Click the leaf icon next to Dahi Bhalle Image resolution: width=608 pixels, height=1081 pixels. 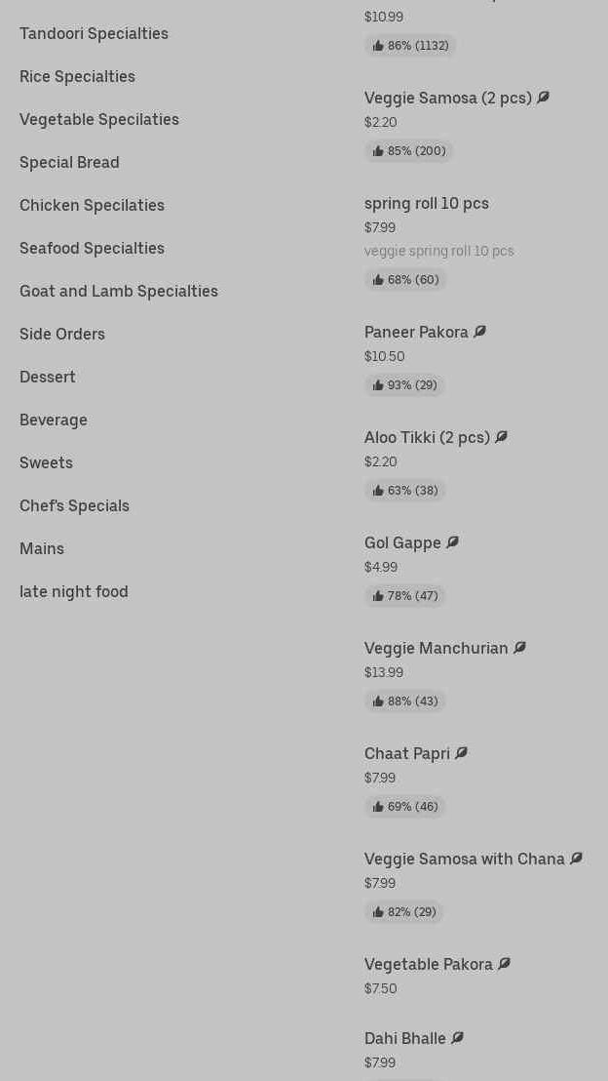457,1038
